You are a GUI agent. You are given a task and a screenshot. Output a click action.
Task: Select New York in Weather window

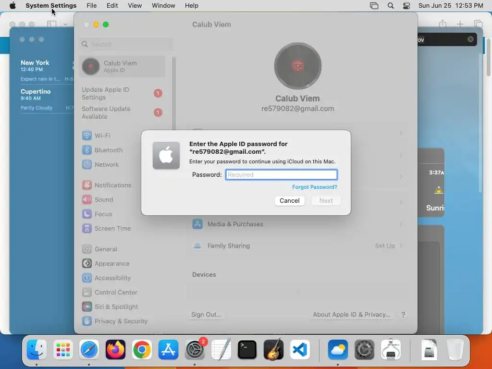[x=47, y=70]
